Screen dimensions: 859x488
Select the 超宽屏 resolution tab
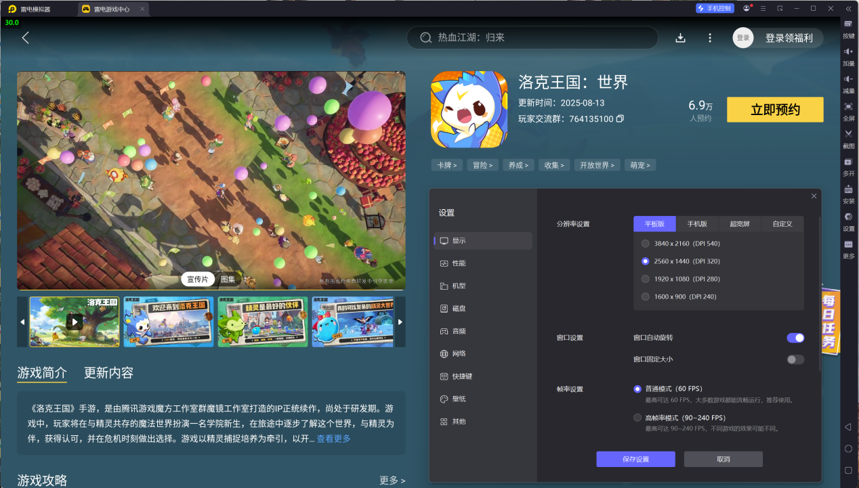click(740, 223)
